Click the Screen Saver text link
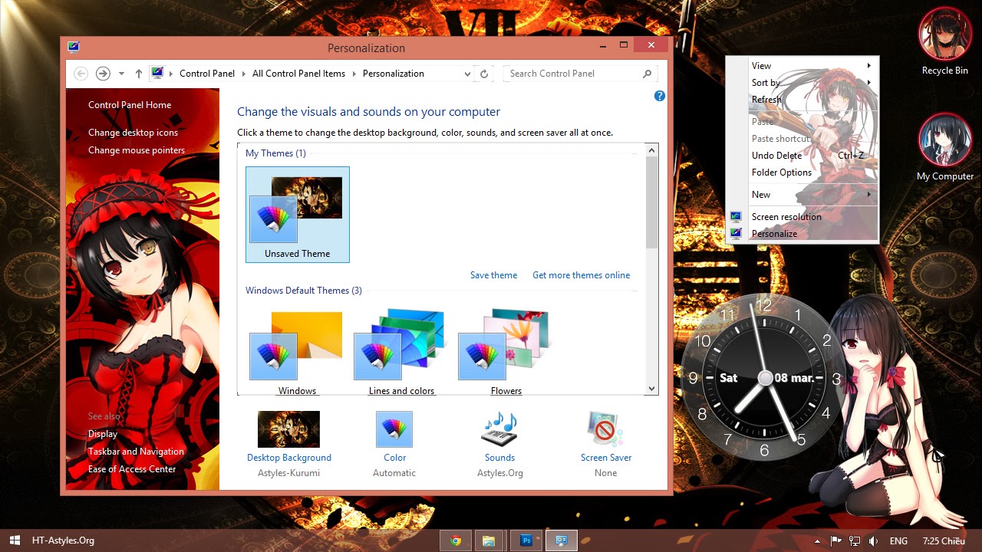Image resolution: width=982 pixels, height=552 pixels. (x=606, y=458)
